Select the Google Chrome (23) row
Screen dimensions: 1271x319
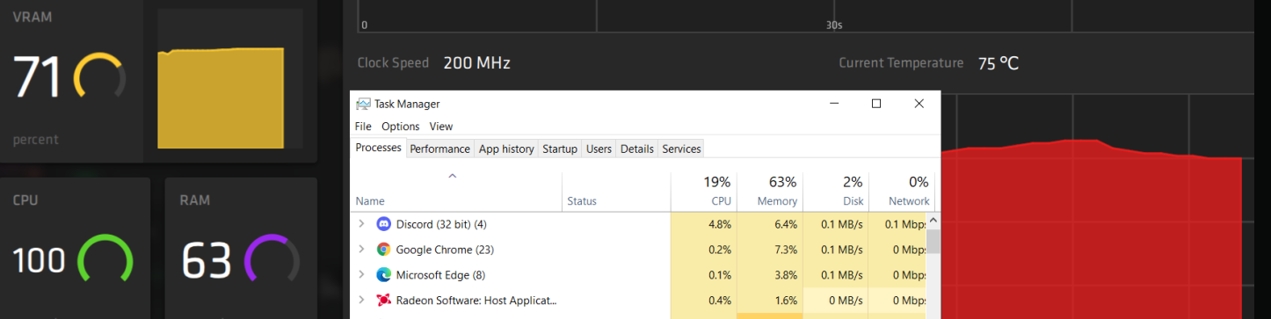[x=639, y=250]
